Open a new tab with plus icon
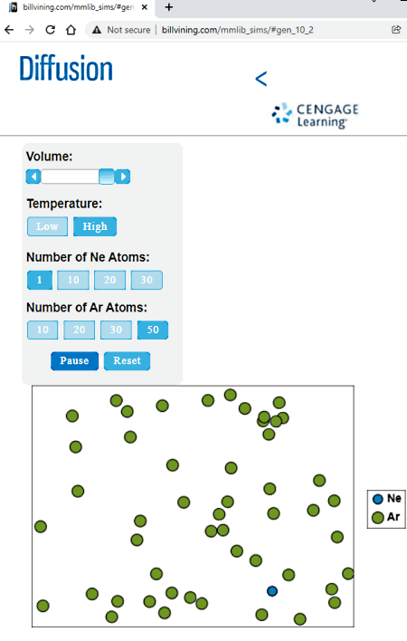 pyautogui.click(x=168, y=7)
